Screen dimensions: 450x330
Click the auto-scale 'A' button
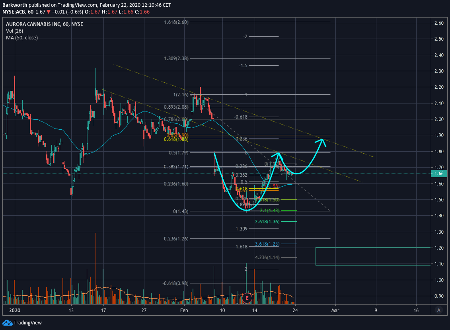point(438,310)
